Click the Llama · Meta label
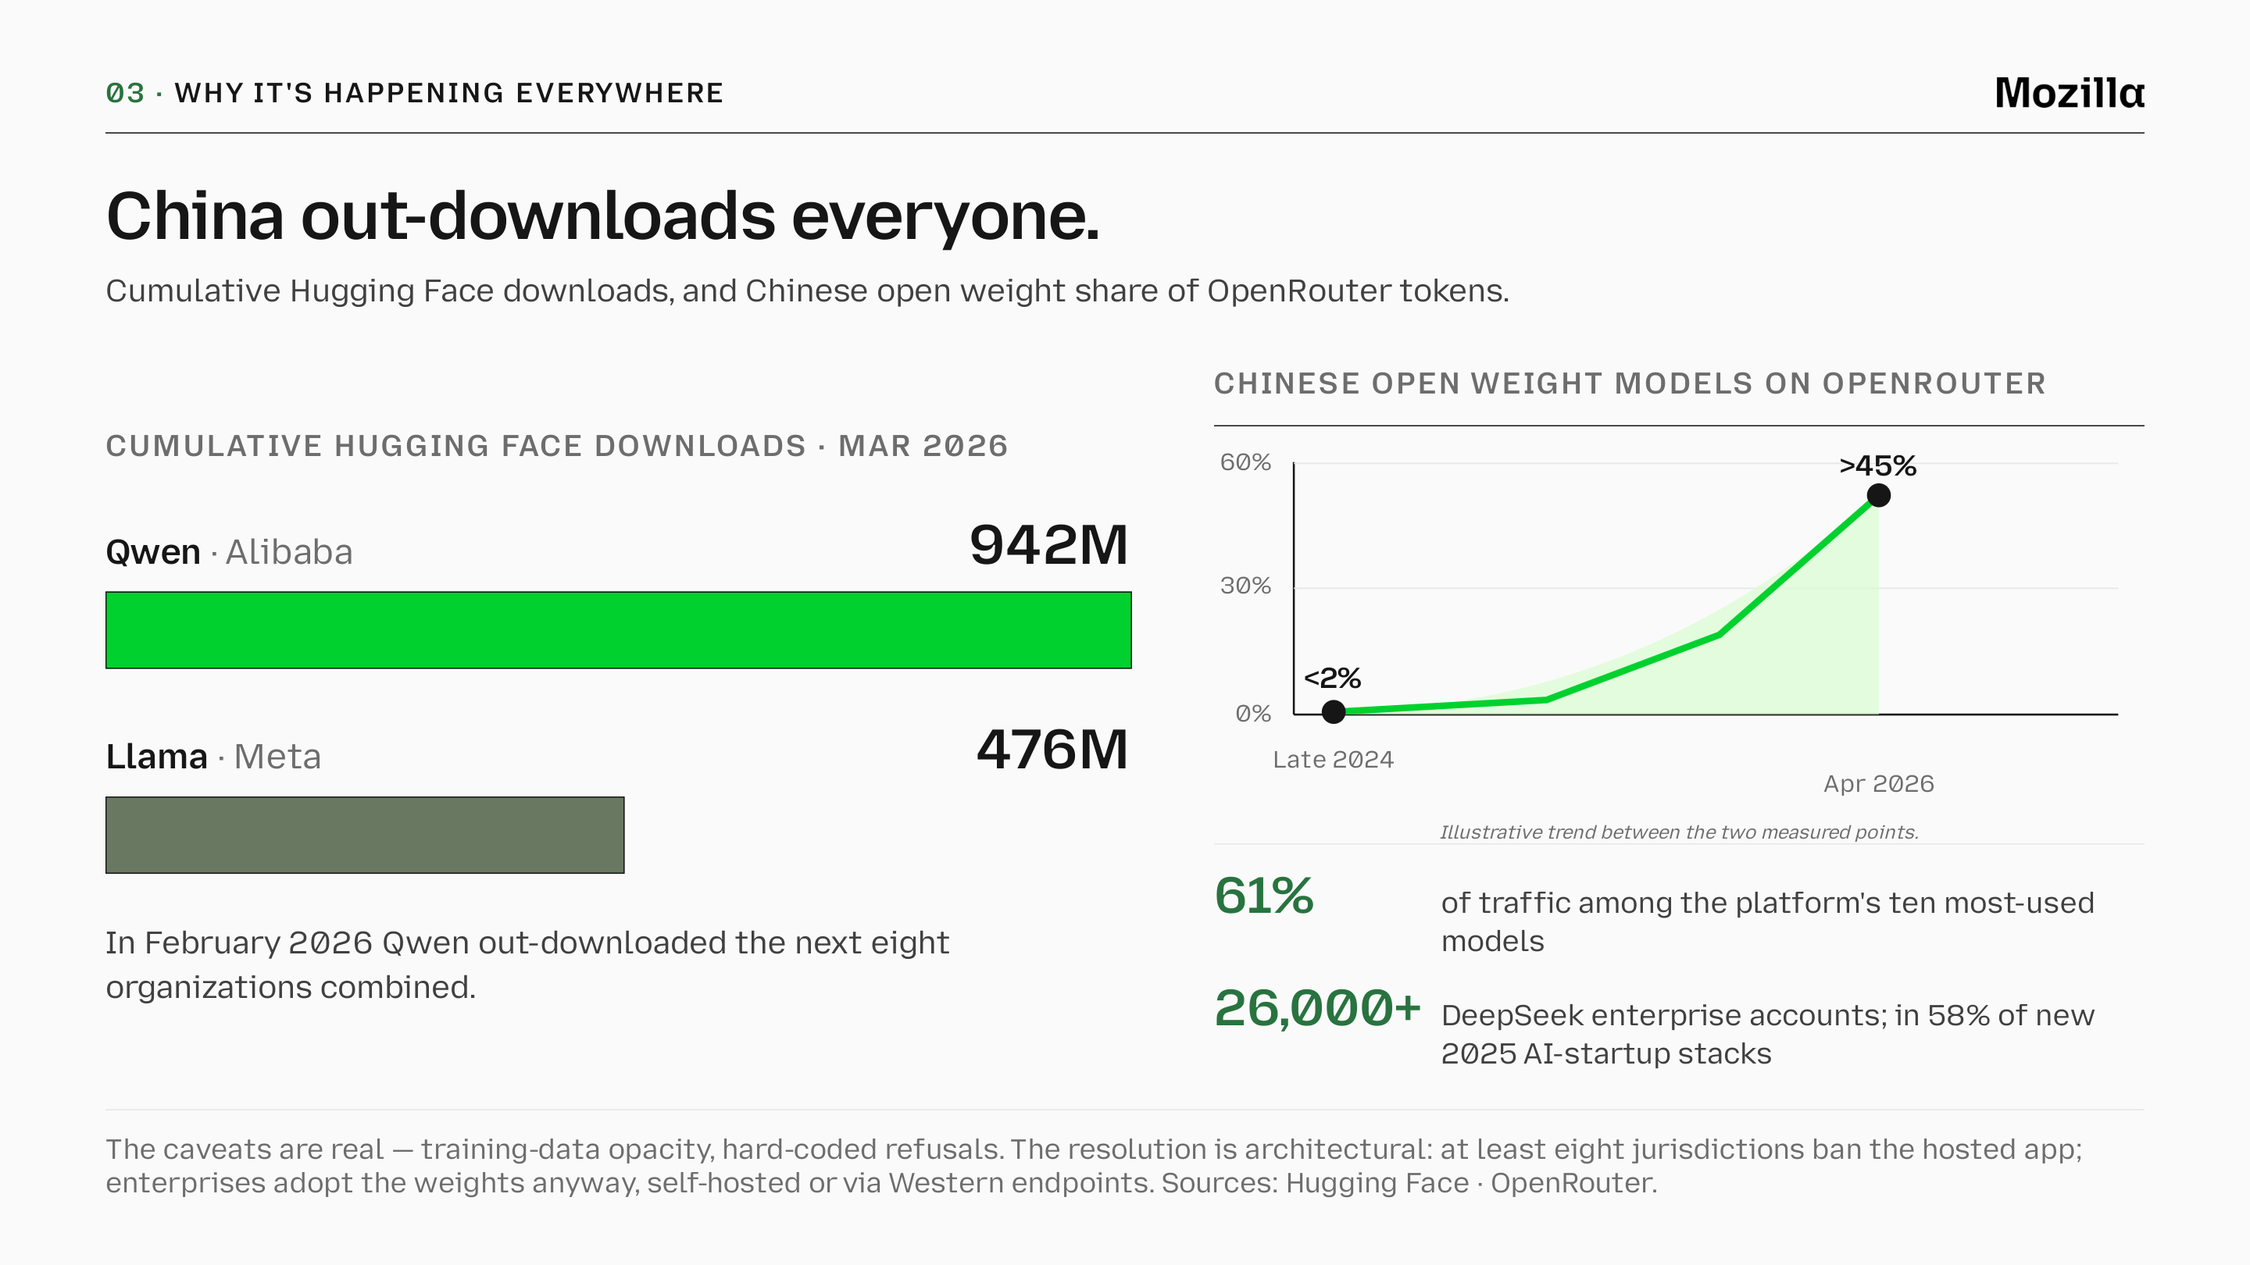Viewport: 2250px width, 1265px height. 213,756
